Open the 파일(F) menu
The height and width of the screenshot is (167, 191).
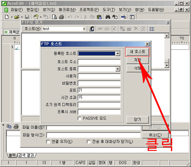pos(17,10)
